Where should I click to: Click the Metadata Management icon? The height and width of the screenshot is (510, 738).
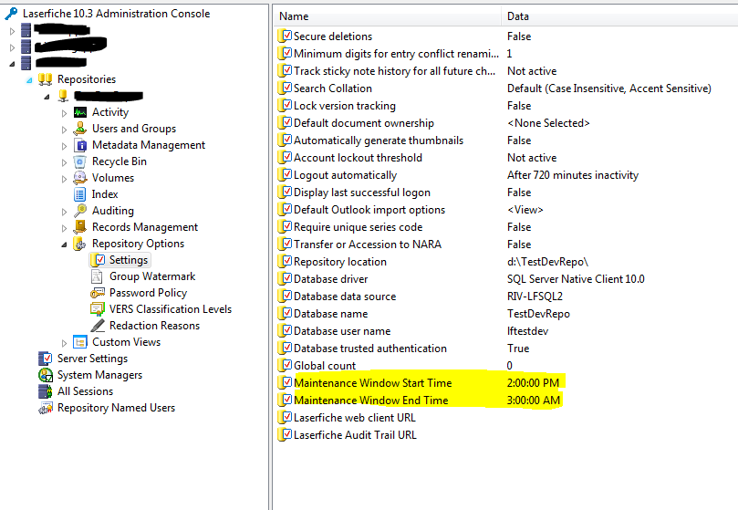pyautogui.click(x=80, y=145)
